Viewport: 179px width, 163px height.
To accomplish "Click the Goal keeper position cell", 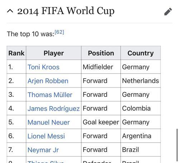I will coord(101,122).
